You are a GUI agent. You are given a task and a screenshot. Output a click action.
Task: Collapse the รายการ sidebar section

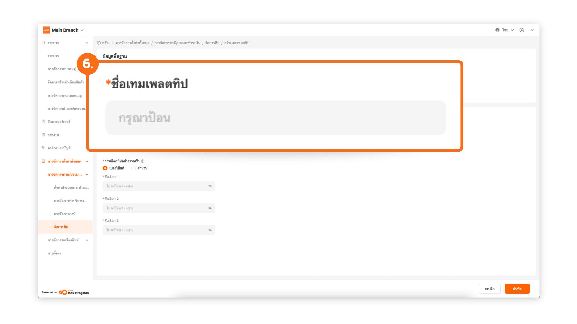(x=87, y=43)
